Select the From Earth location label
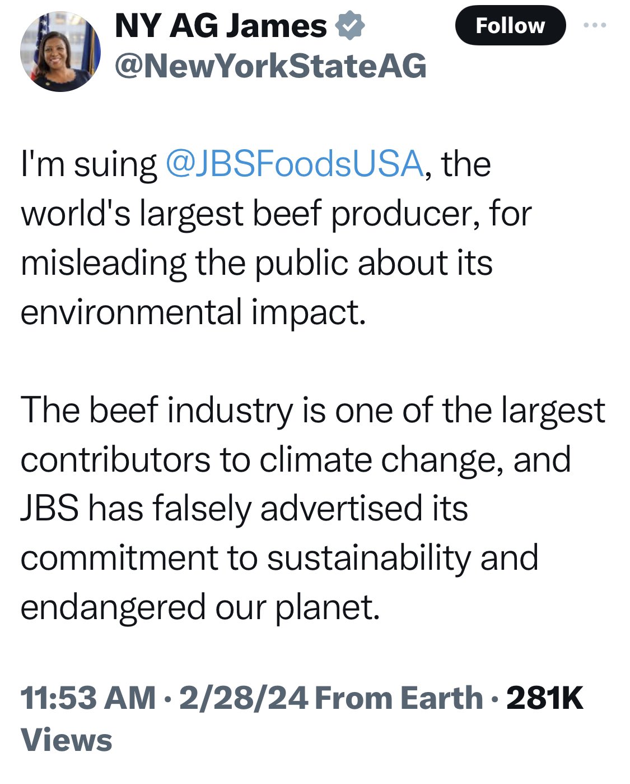Screen dimensions: 630x784 399,698
